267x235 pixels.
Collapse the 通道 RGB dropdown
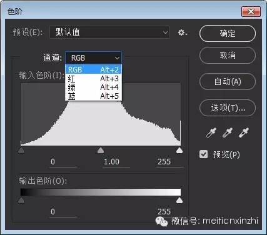93,57
